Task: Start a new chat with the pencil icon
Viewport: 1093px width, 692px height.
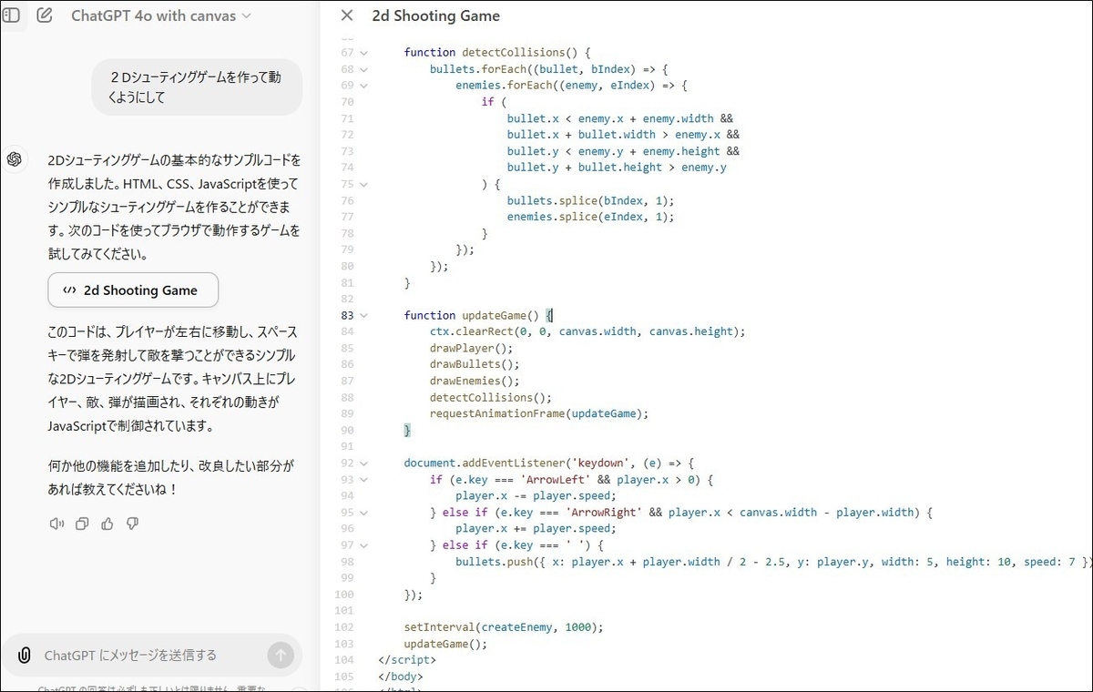Action: pyautogui.click(x=44, y=15)
